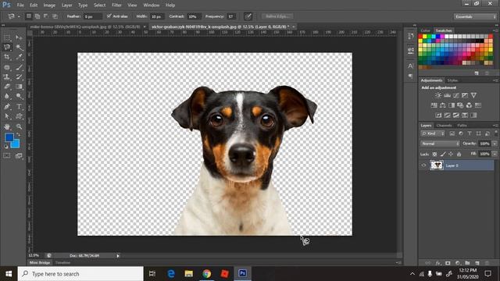
Task: Click the foreground color swatch
Action: click(9, 137)
